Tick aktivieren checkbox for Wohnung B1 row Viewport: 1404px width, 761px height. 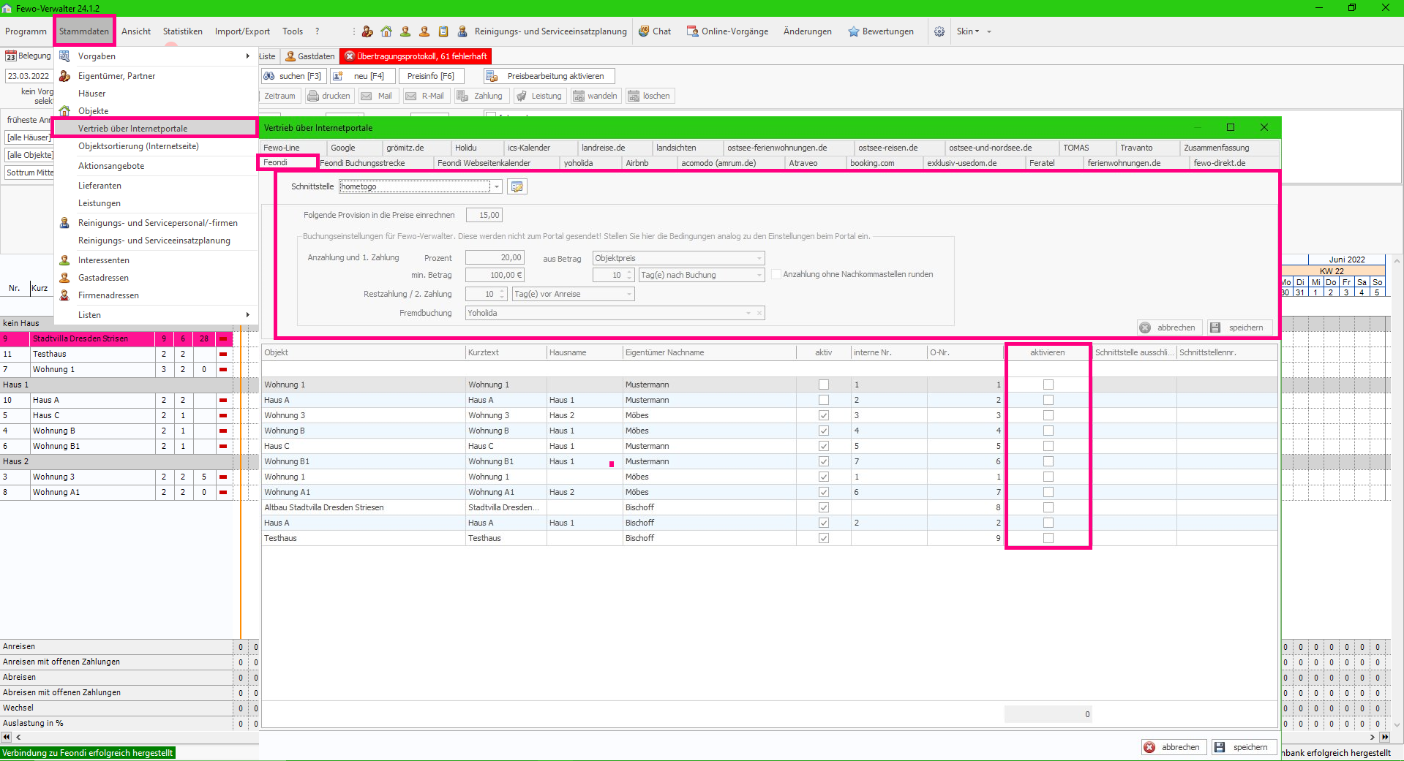(1048, 461)
